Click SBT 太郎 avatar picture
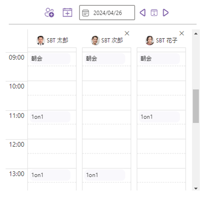This screenshot has height=197, width=204. pos(41,40)
